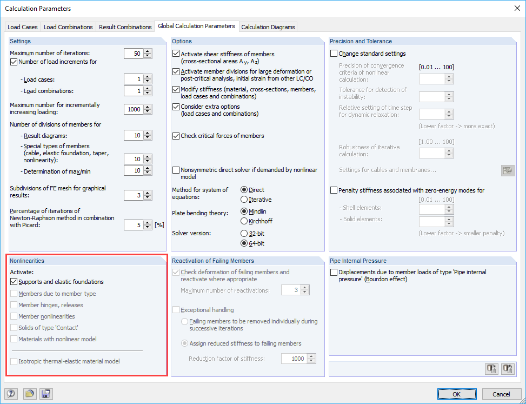Click FE mesh subdivisions field
Viewport: 526px width, 404px height.
(x=134, y=195)
